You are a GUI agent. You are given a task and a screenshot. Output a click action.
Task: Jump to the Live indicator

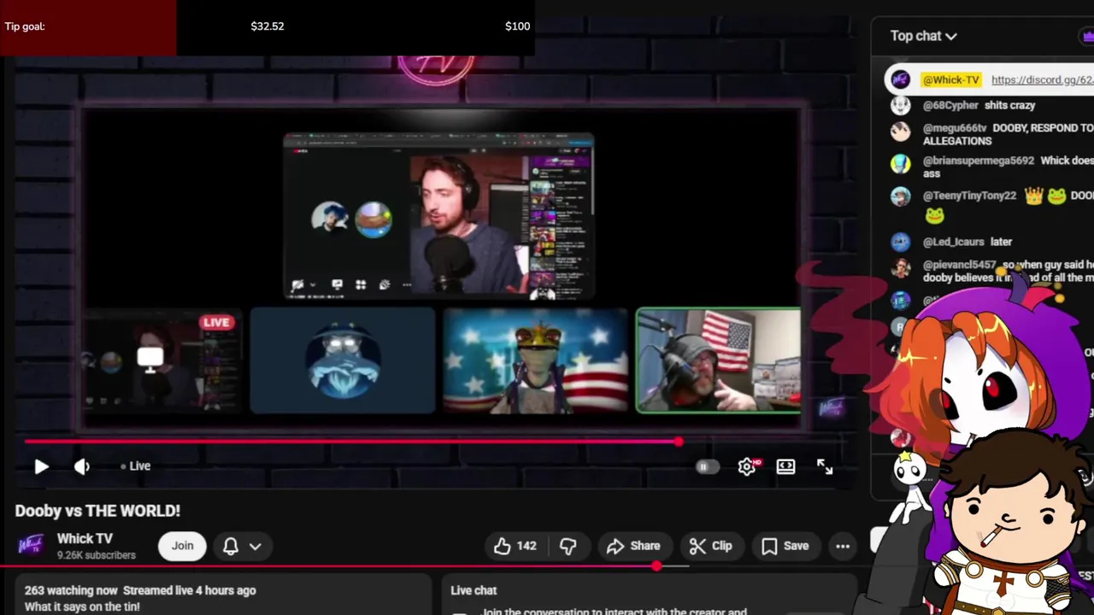coord(136,466)
